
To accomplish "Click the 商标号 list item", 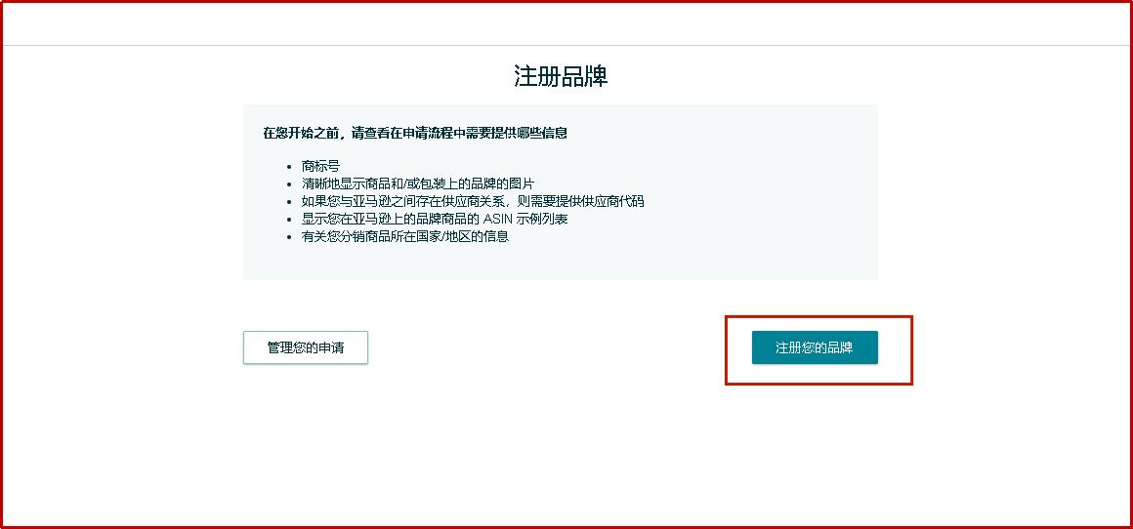I will click(x=320, y=166).
